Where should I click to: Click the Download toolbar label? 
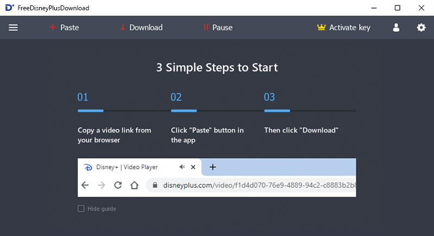click(146, 28)
